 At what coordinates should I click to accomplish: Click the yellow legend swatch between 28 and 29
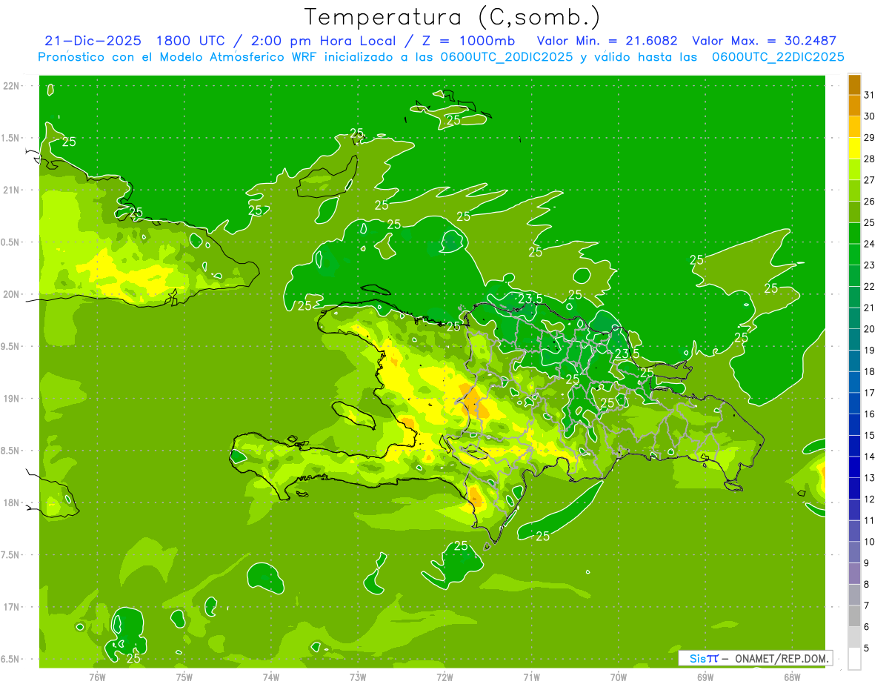(x=854, y=148)
